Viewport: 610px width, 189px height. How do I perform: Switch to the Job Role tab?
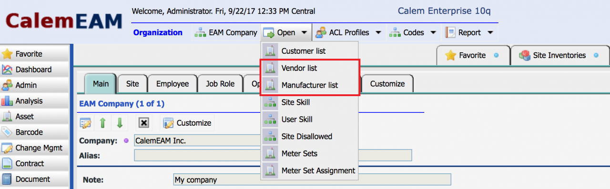[x=220, y=84]
